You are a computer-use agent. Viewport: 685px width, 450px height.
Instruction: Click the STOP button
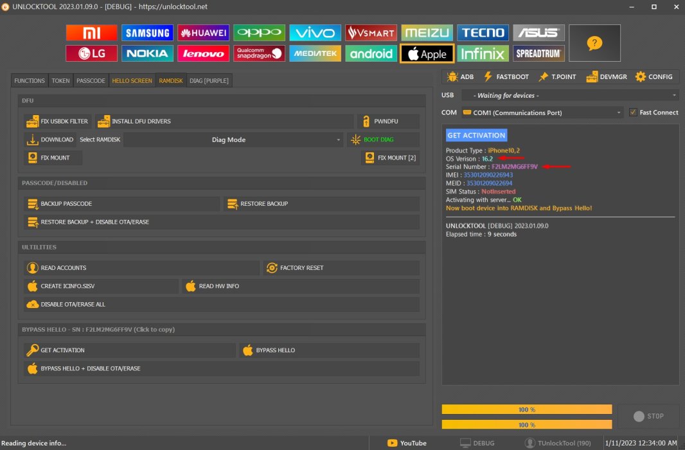click(x=649, y=417)
